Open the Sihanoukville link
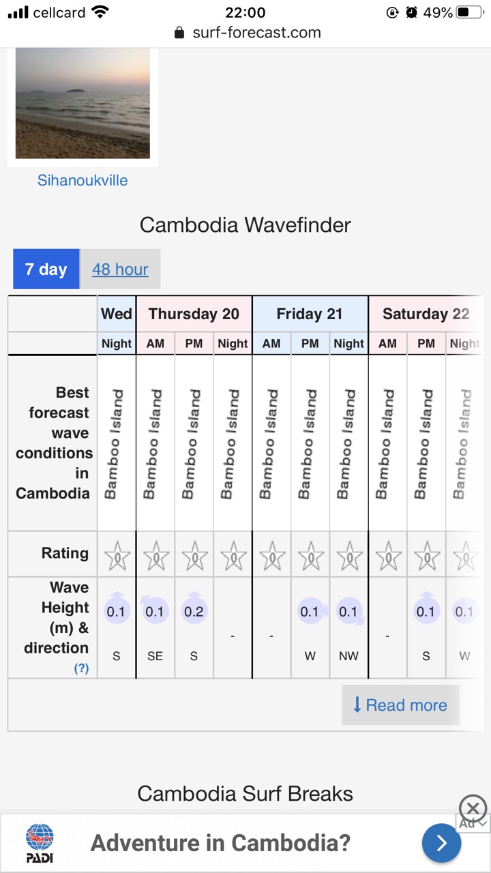491x873 pixels. tap(83, 180)
